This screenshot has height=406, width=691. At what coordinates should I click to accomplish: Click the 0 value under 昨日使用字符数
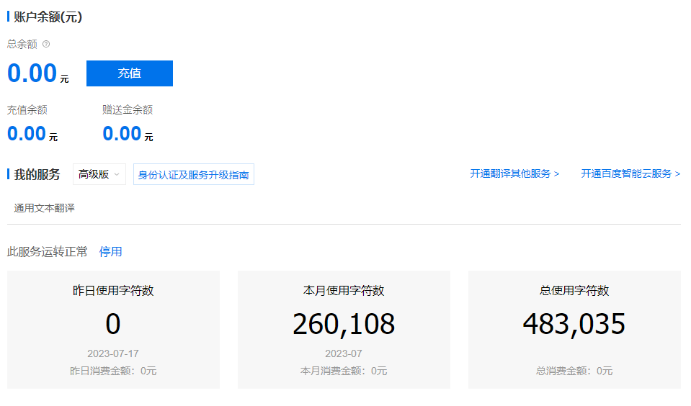click(x=113, y=324)
